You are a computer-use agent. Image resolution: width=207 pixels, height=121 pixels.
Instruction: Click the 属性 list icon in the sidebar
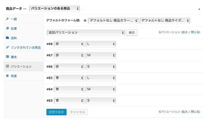click(7, 57)
